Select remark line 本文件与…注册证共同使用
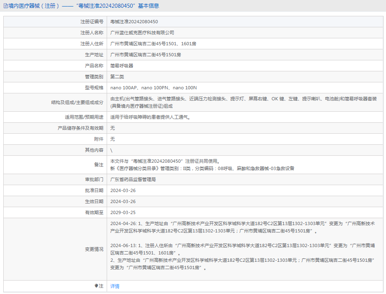 [165, 161]
